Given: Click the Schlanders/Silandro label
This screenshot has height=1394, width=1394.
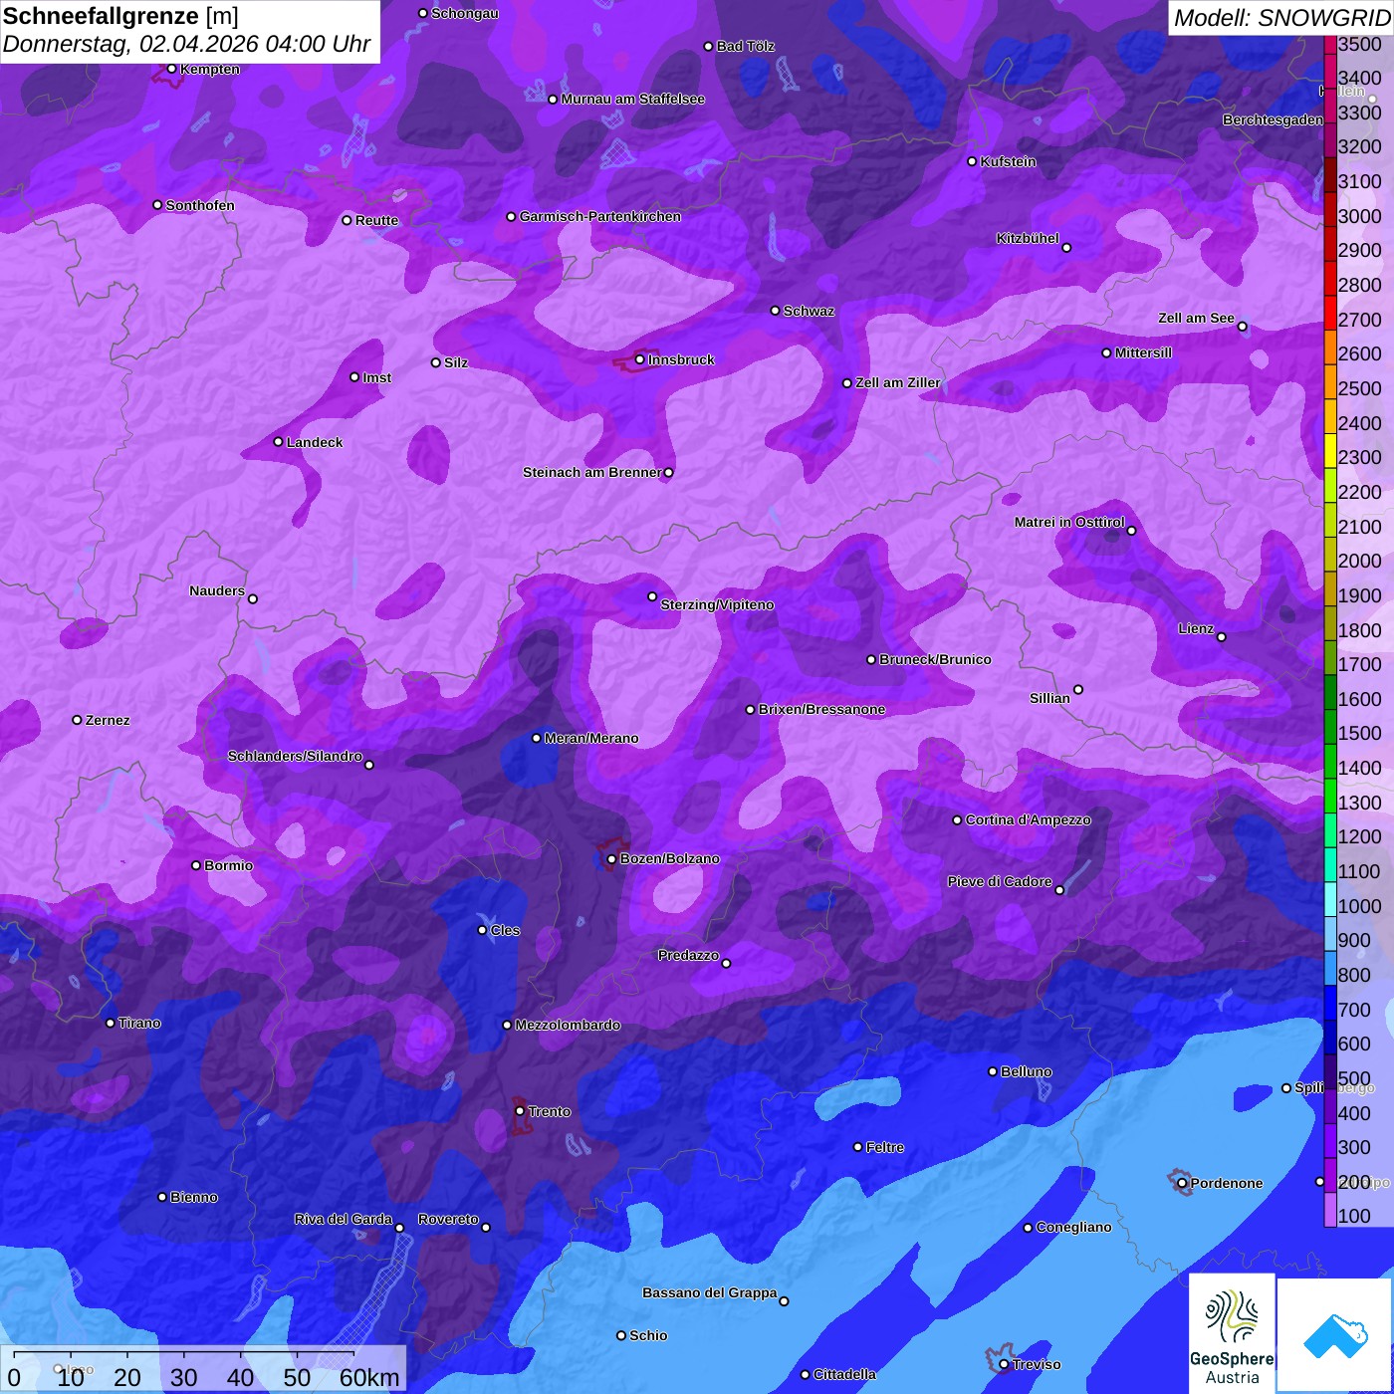Looking at the screenshot, I should click(x=295, y=756).
